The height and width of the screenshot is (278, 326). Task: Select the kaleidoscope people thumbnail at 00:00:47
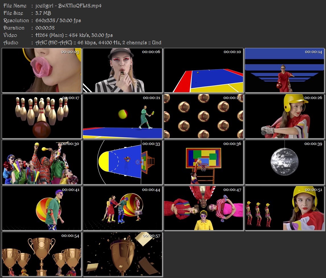coord(204,208)
